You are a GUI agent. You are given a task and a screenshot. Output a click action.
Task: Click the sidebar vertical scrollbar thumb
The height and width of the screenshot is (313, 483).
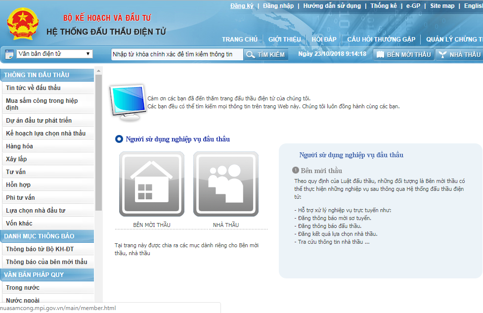[98, 142]
